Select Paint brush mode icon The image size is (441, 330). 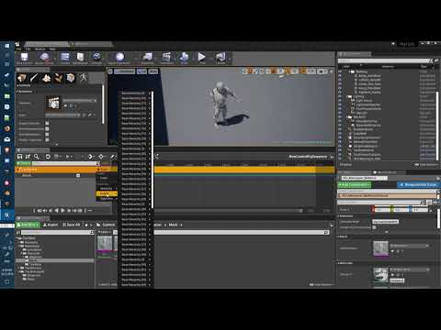click(x=34, y=78)
